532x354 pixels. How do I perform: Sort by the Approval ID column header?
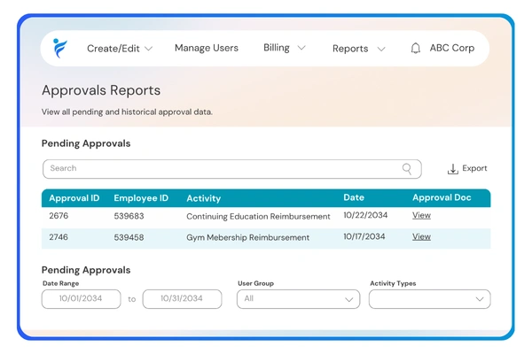point(74,198)
